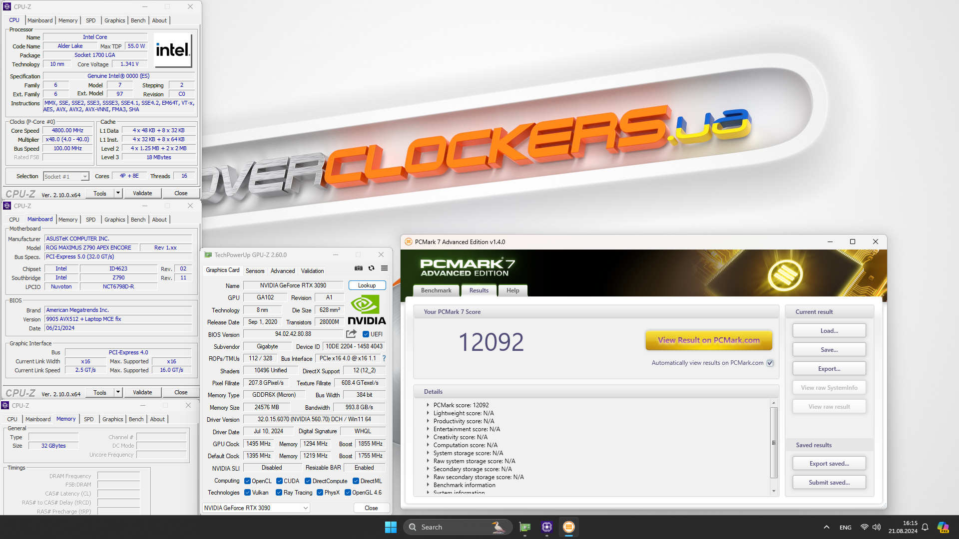Image resolution: width=959 pixels, height=539 pixels.
Task: Open CPU-Z taskbar icon
Action: coord(547,527)
